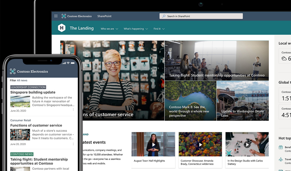
Task: Click the Travel airplane icon in Hot topics
Action: (x=281, y=160)
